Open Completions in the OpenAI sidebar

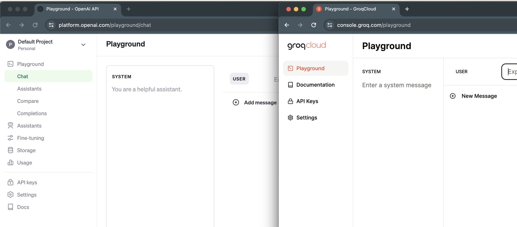tap(32, 113)
